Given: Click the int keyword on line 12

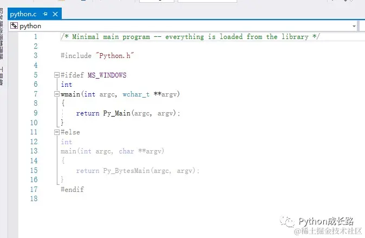Looking at the screenshot, I should point(67,141).
